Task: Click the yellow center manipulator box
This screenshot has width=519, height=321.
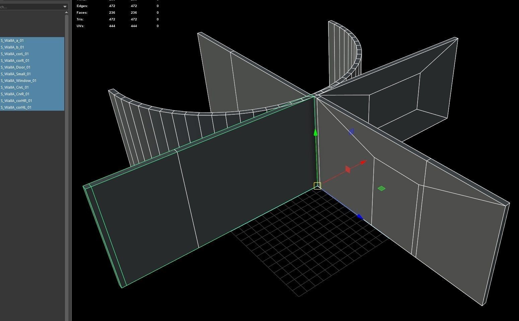Action: click(317, 186)
